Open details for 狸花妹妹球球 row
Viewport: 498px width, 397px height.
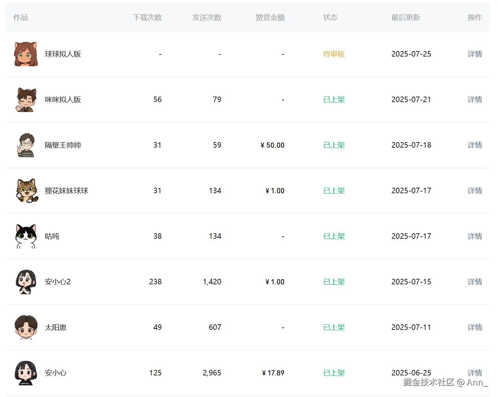pyautogui.click(x=474, y=191)
